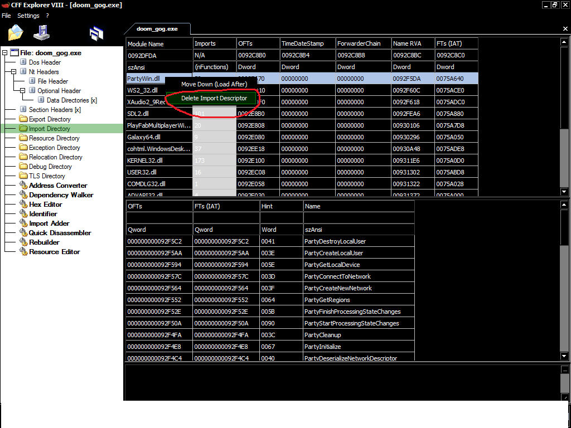Open the ? help menu
This screenshot has width=571, height=428.
tap(47, 16)
